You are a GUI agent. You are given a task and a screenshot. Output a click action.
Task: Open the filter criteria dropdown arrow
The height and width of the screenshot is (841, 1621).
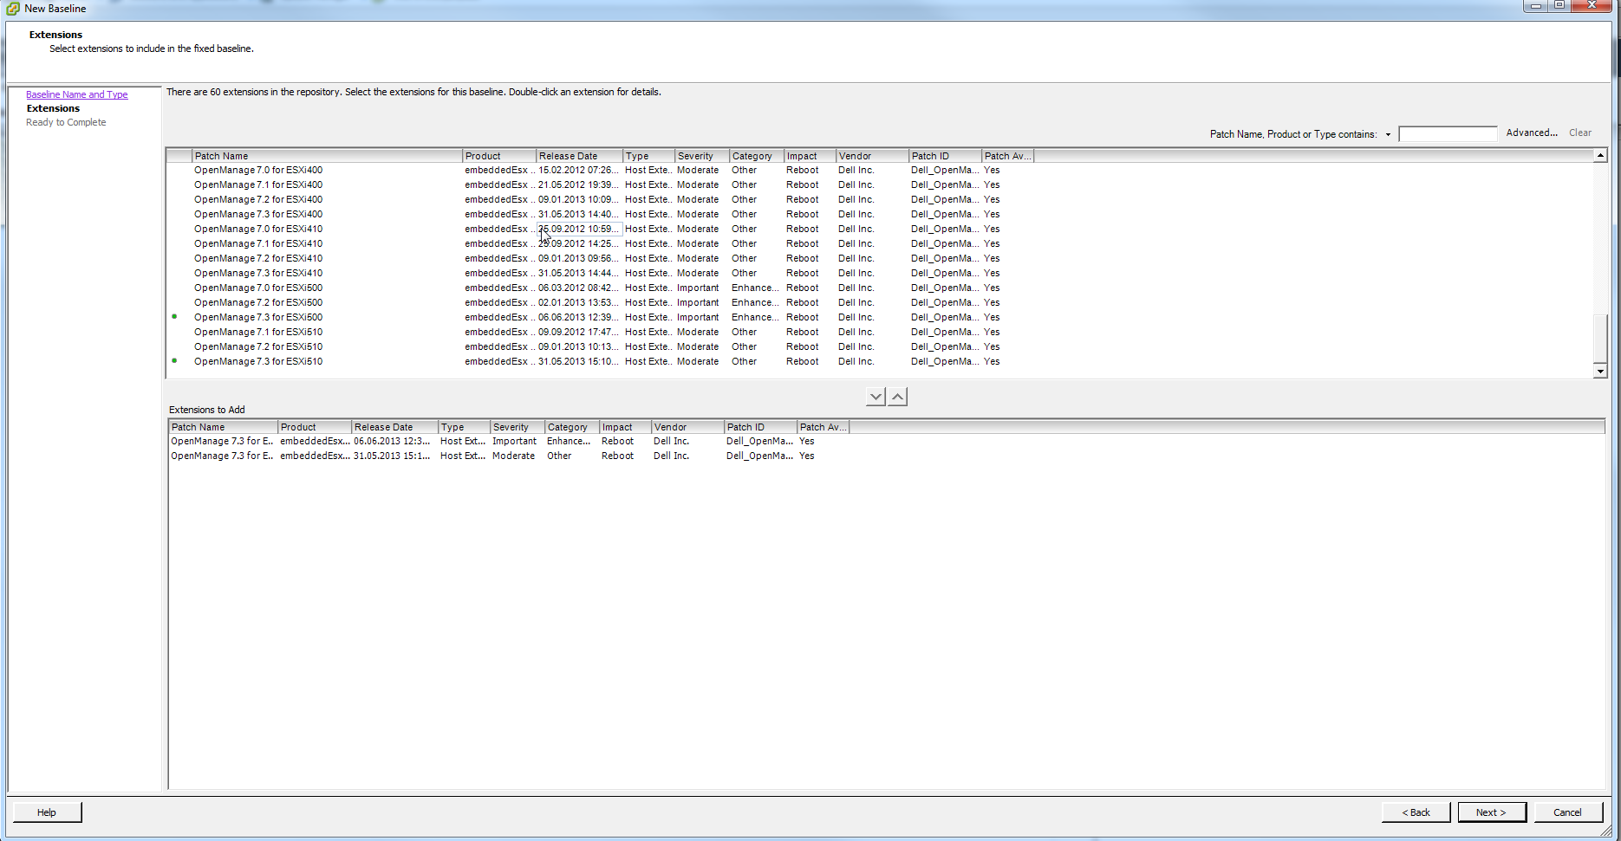[1388, 134]
